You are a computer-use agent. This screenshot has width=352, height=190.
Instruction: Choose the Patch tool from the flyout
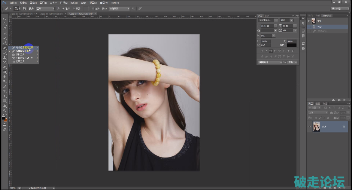pyautogui.click(x=20, y=55)
